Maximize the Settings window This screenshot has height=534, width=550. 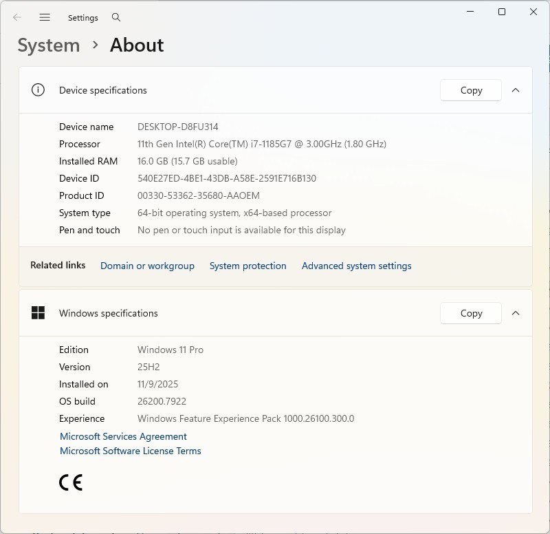tap(502, 12)
